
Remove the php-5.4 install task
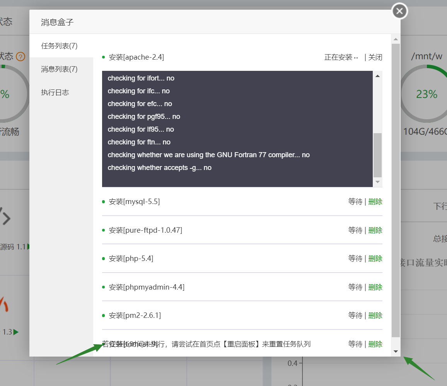375,259
